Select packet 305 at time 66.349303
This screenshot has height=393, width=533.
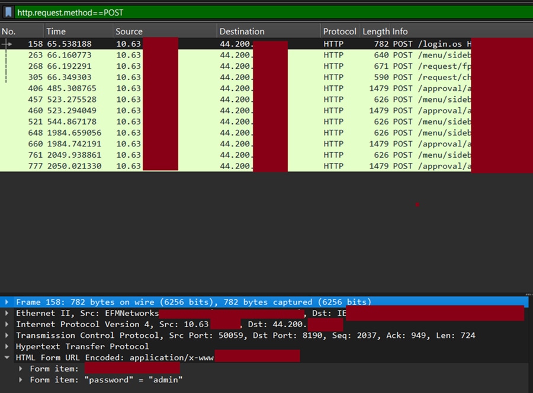point(266,77)
